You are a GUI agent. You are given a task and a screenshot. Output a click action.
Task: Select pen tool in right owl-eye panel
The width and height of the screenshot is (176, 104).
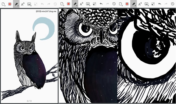point(134,4)
